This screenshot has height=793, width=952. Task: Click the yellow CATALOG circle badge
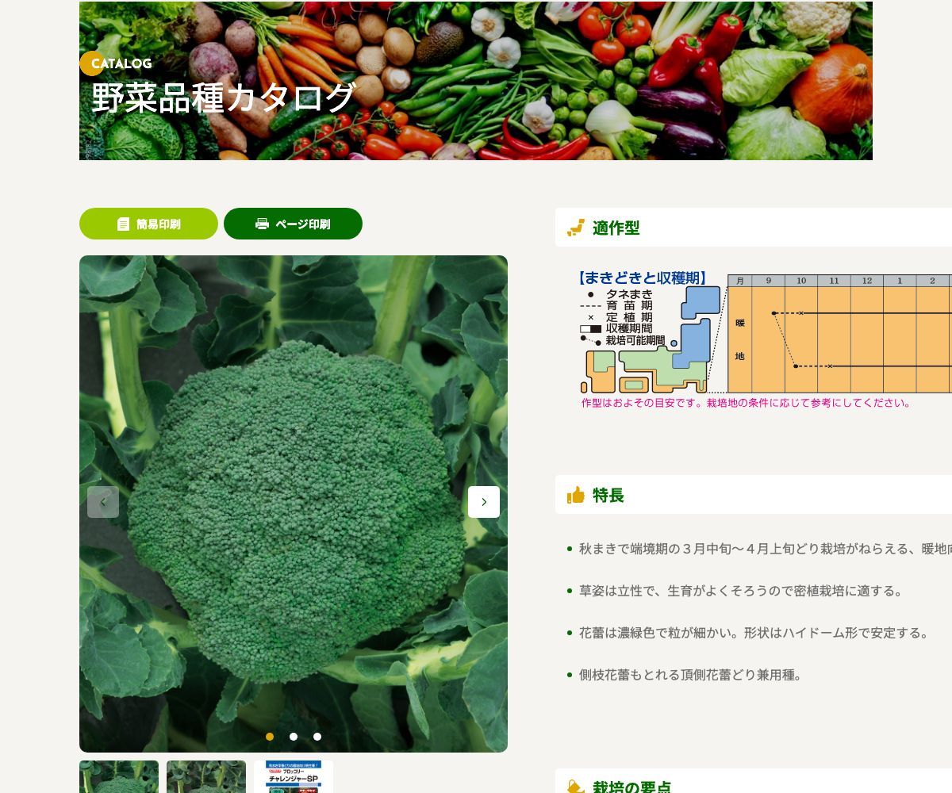92,63
